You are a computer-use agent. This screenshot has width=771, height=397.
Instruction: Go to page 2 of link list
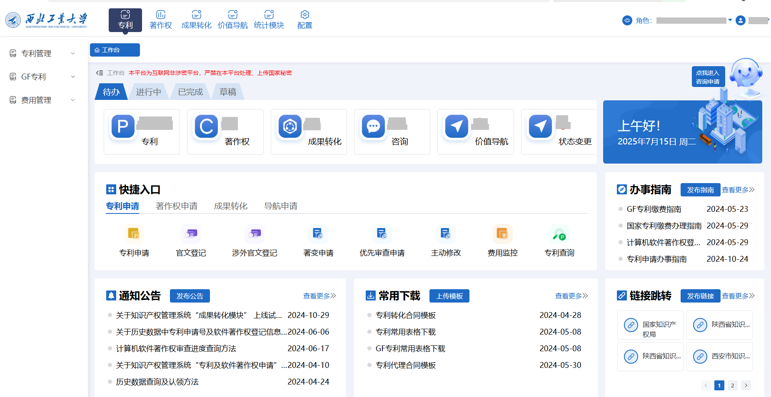[x=732, y=385]
